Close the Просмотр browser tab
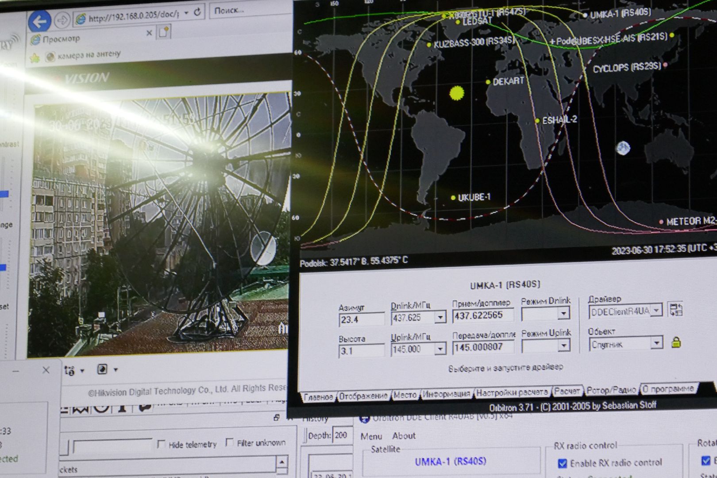The image size is (717, 478). pyautogui.click(x=149, y=33)
